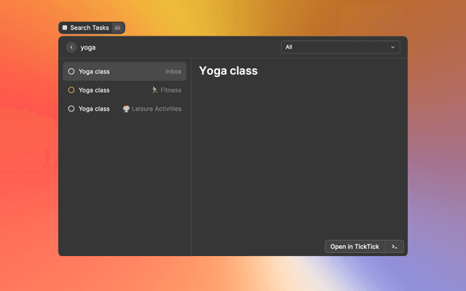The image size is (466, 291).
Task: Click the Inbox label on first task
Action: [x=173, y=71]
